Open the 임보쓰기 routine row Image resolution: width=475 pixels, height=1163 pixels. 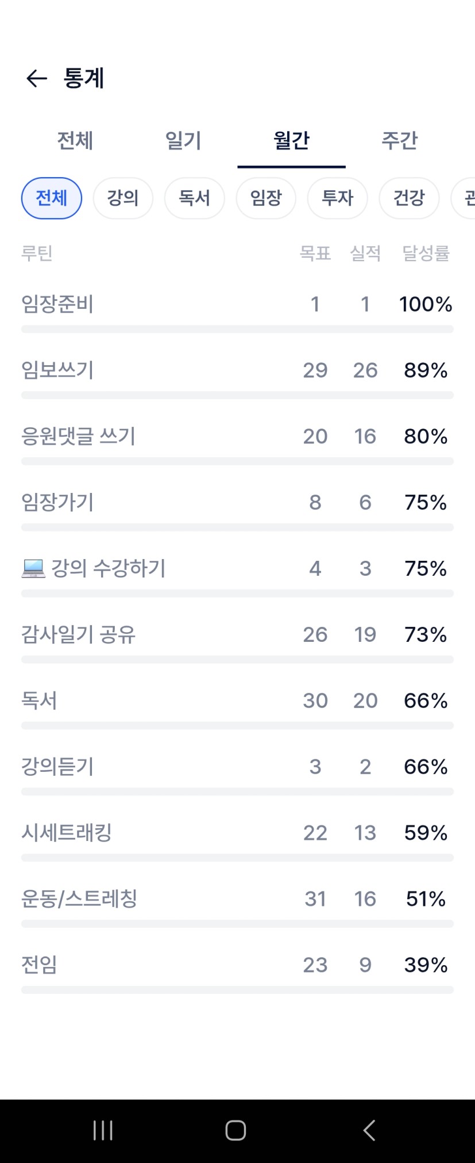57,370
